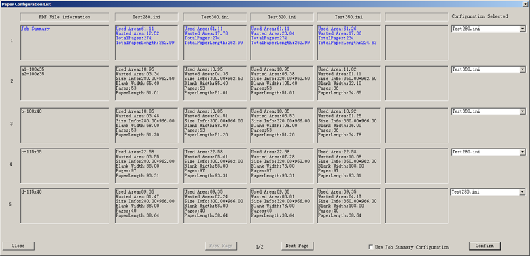Click the disabled Prev Page button
The width and height of the screenshot is (530, 256).
(x=221, y=246)
